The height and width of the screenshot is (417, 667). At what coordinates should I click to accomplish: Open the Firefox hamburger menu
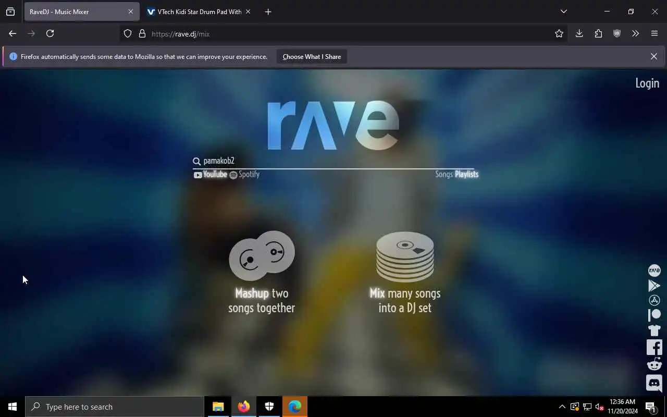[654, 33]
